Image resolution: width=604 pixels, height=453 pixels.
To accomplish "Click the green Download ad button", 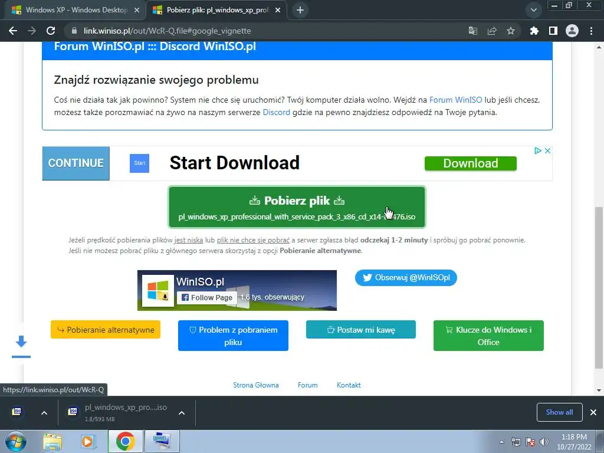I will (x=470, y=163).
